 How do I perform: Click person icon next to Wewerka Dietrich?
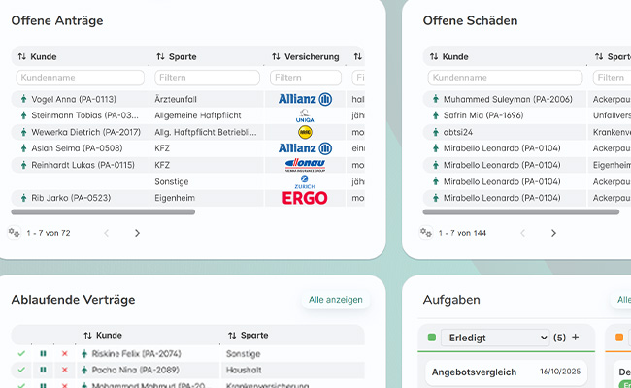pyautogui.click(x=23, y=132)
